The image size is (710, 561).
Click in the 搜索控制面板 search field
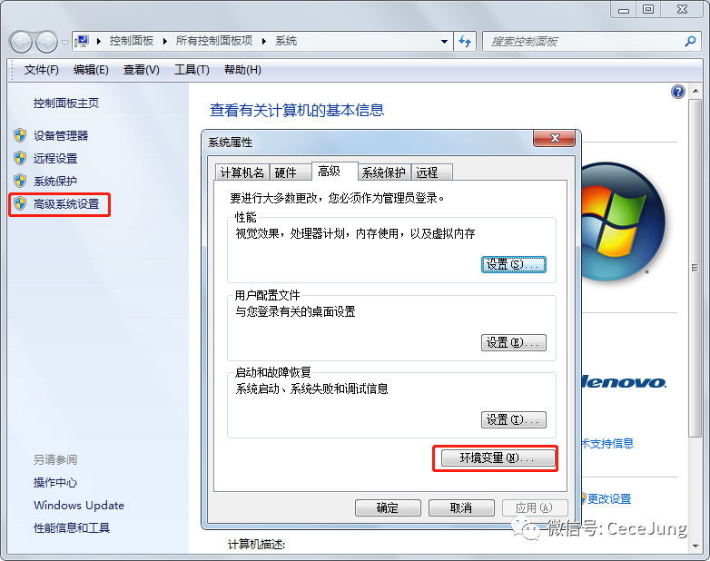(x=584, y=41)
